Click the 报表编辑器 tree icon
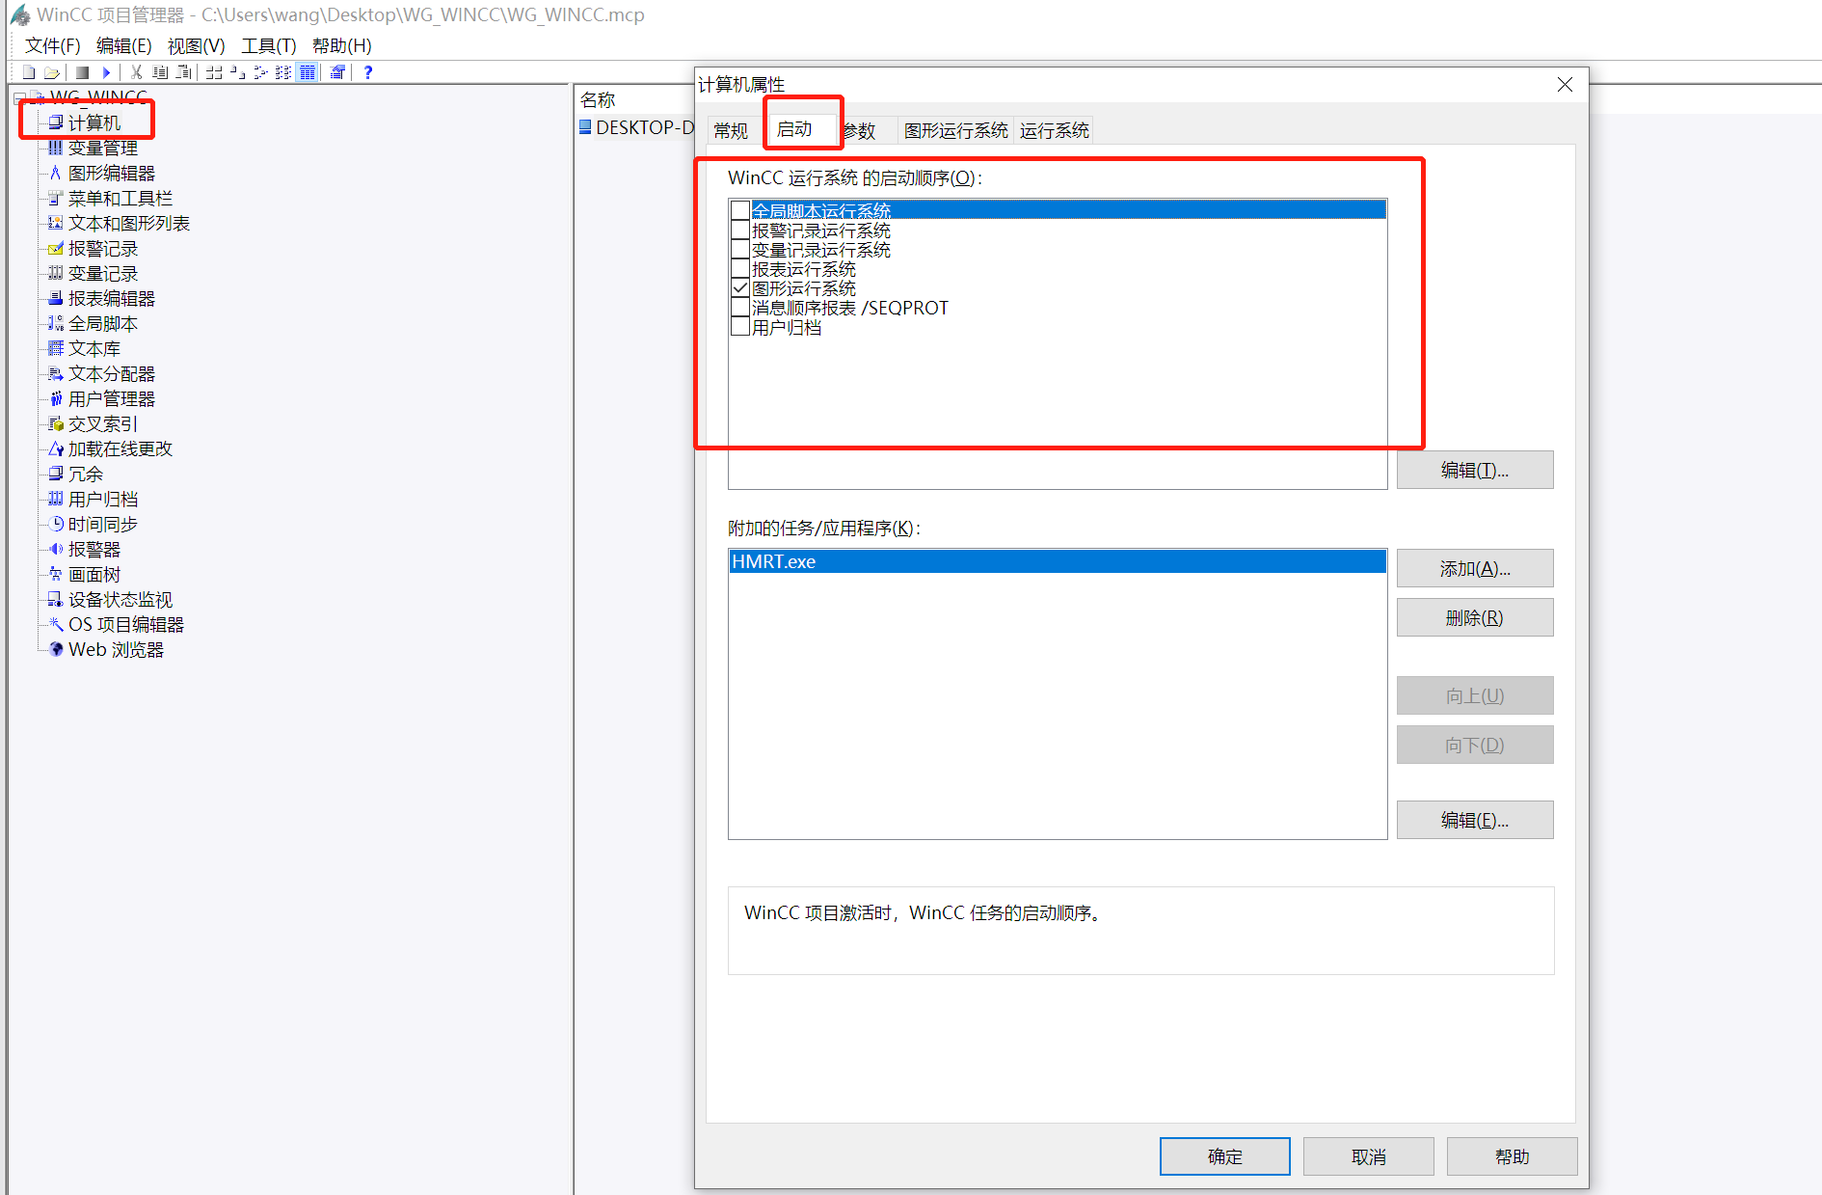Screen dimensions: 1822x1195 point(56,298)
